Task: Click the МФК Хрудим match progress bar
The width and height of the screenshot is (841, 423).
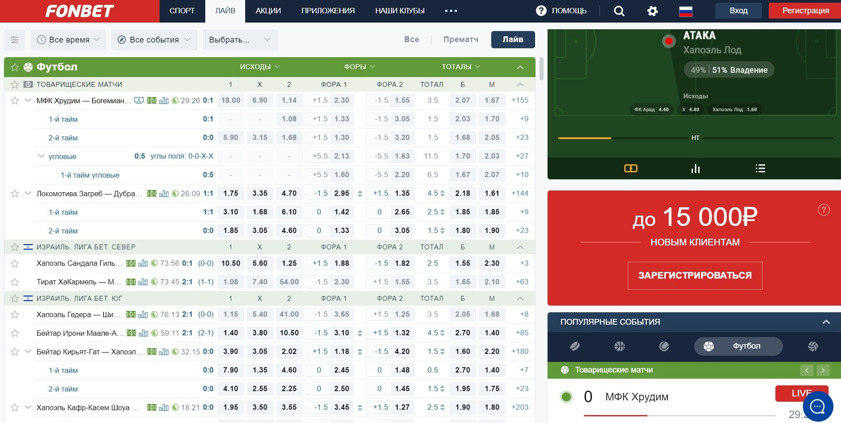Action: tap(679, 415)
